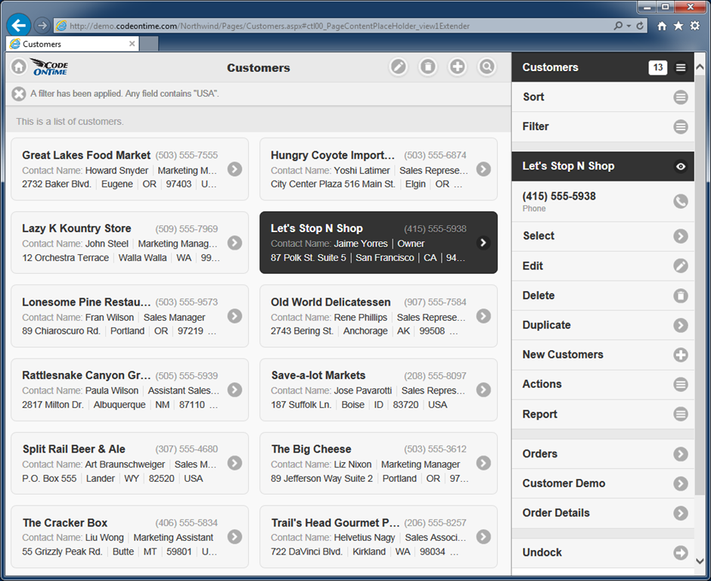Click browser address bar search magnifier
The image size is (711, 581).
pyautogui.click(x=618, y=26)
